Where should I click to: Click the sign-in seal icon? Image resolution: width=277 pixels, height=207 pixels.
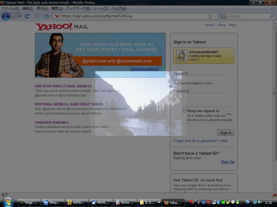[181, 55]
